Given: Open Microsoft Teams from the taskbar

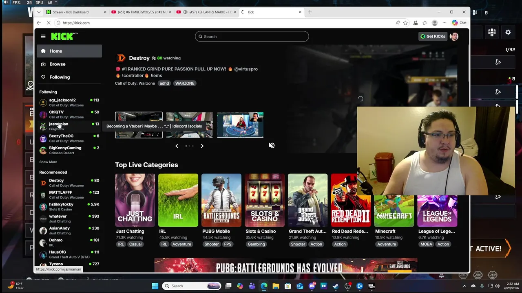Looking at the screenshot, I should (x=252, y=286).
